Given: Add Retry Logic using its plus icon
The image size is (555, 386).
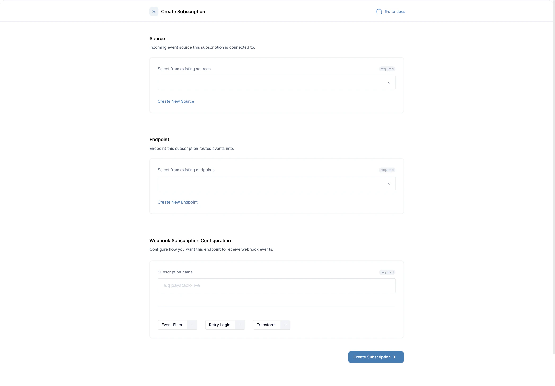Looking at the screenshot, I should tap(240, 325).
